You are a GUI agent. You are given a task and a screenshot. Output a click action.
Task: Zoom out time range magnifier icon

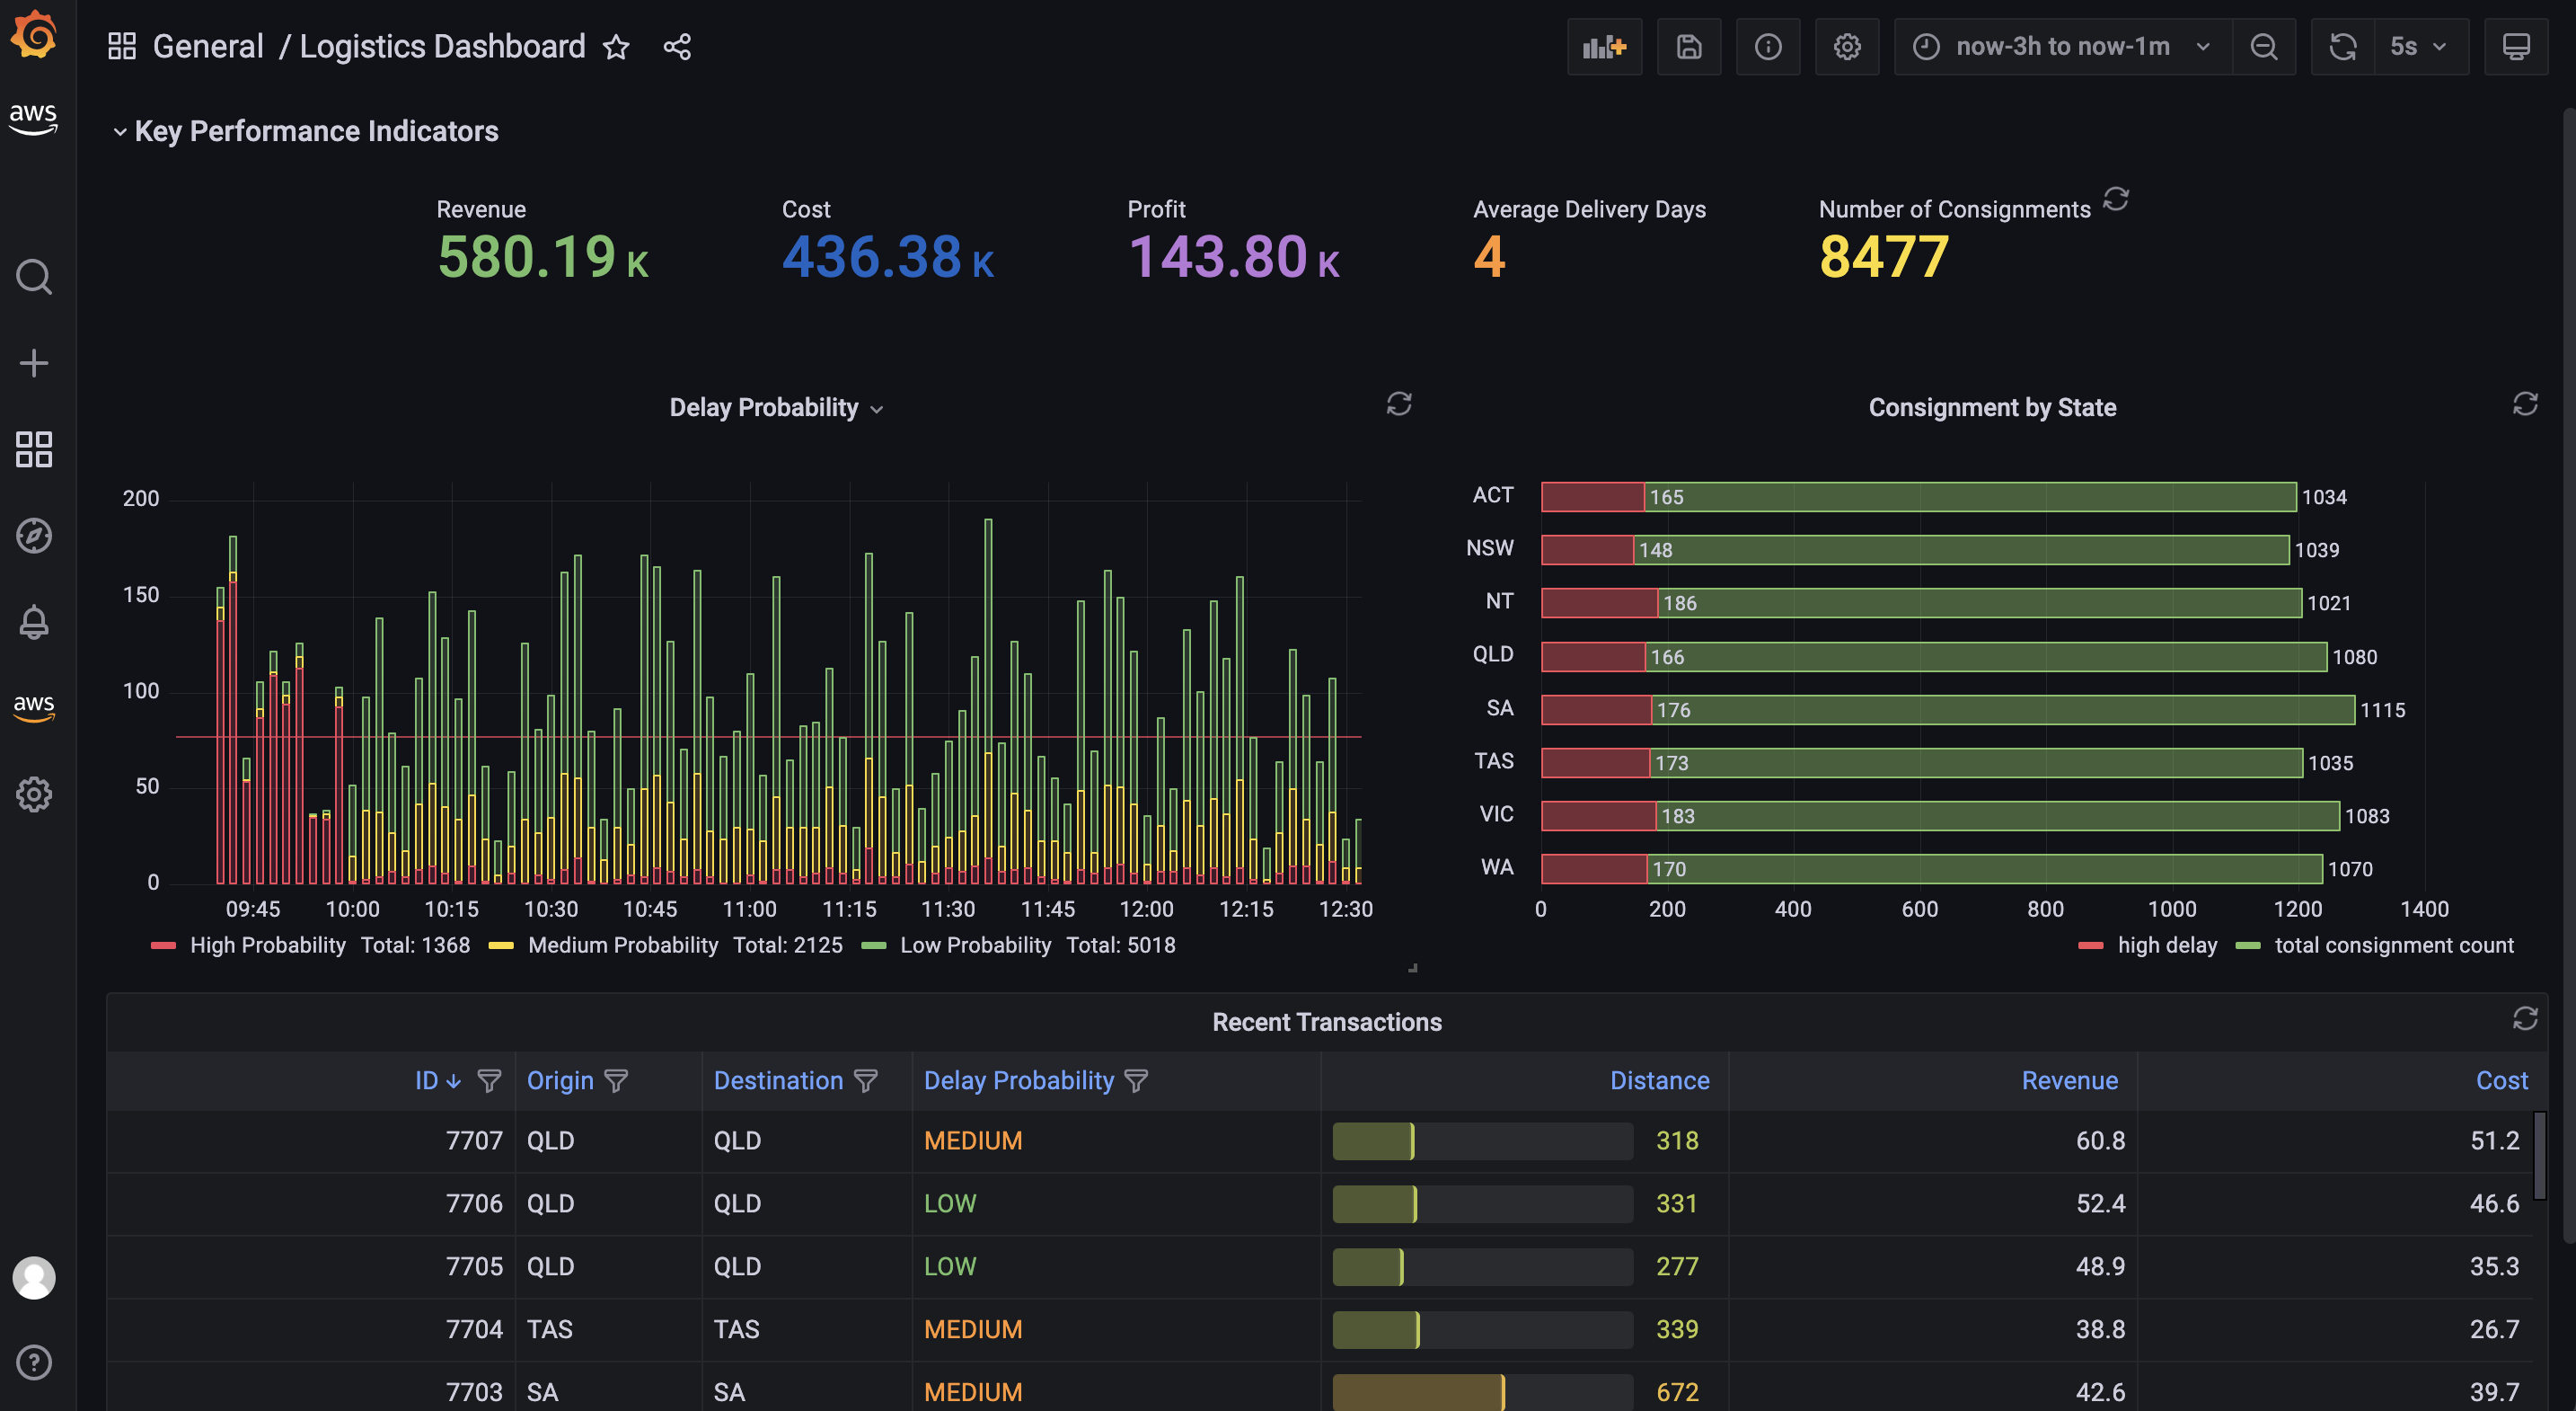point(2264,47)
